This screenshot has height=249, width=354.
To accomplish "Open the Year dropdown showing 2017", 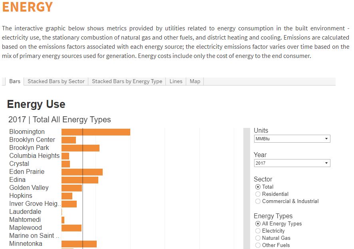I will 292,163.
